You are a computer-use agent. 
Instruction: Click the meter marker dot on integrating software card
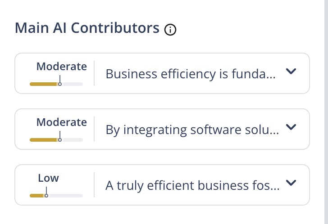pyautogui.click(x=60, y=140)
